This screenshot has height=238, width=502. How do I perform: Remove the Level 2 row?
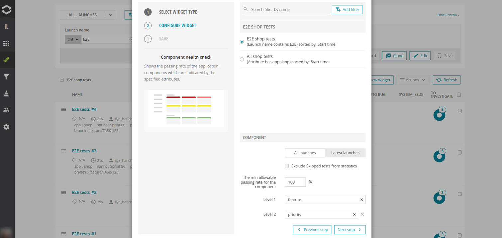tap(362, 214)
